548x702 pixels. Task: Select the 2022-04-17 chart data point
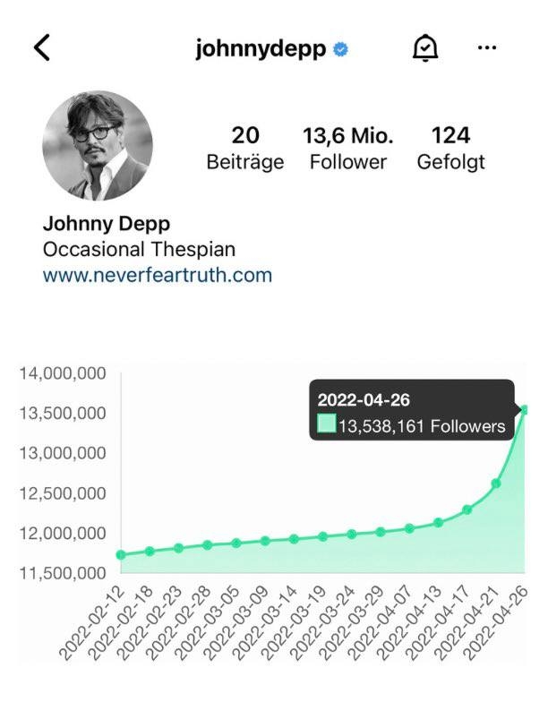point(467,509)
